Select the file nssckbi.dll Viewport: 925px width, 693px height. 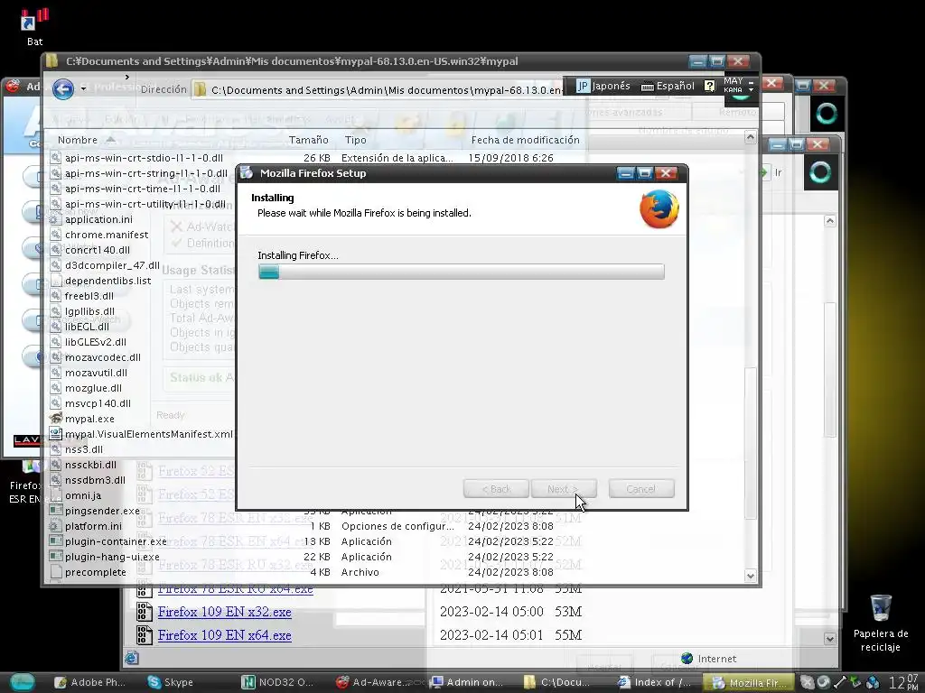(x=91, y=465)
